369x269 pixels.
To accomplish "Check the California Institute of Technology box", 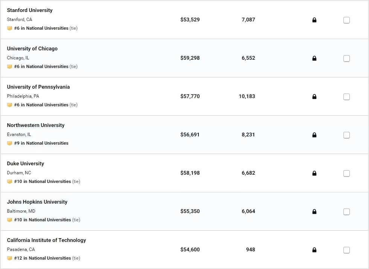I will click(x=346, y=250).
